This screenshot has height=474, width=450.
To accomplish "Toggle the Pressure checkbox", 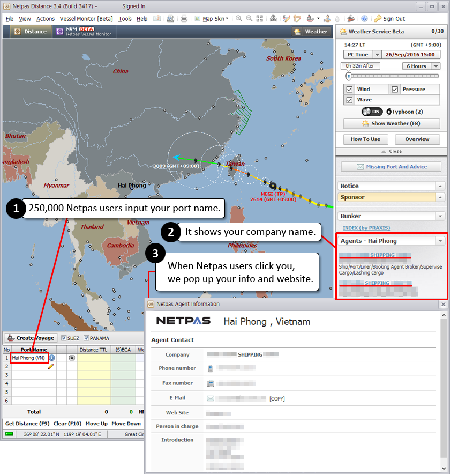I will coord(395,90).
